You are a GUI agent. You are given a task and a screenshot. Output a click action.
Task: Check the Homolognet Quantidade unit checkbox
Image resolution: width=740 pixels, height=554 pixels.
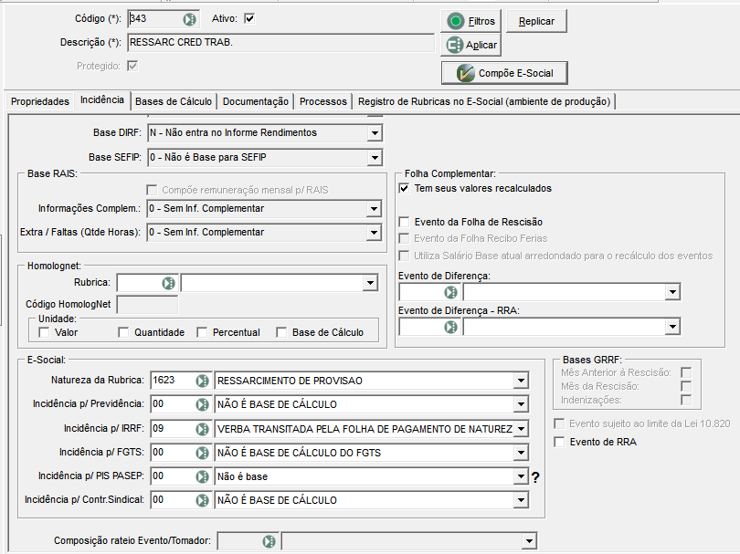(x=123, y=332)
